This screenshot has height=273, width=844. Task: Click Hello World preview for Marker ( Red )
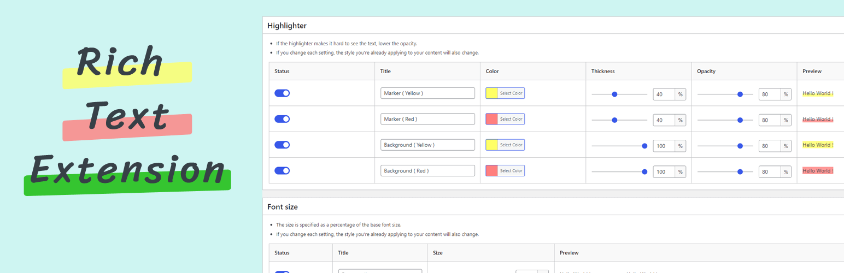click(x=818, y=119)
